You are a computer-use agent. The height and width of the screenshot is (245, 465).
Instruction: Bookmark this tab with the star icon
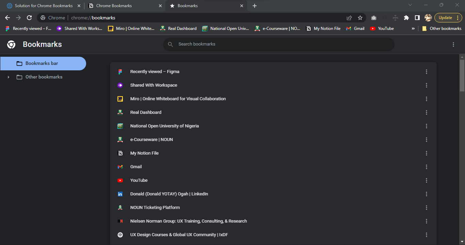click(x=360, y=18)
